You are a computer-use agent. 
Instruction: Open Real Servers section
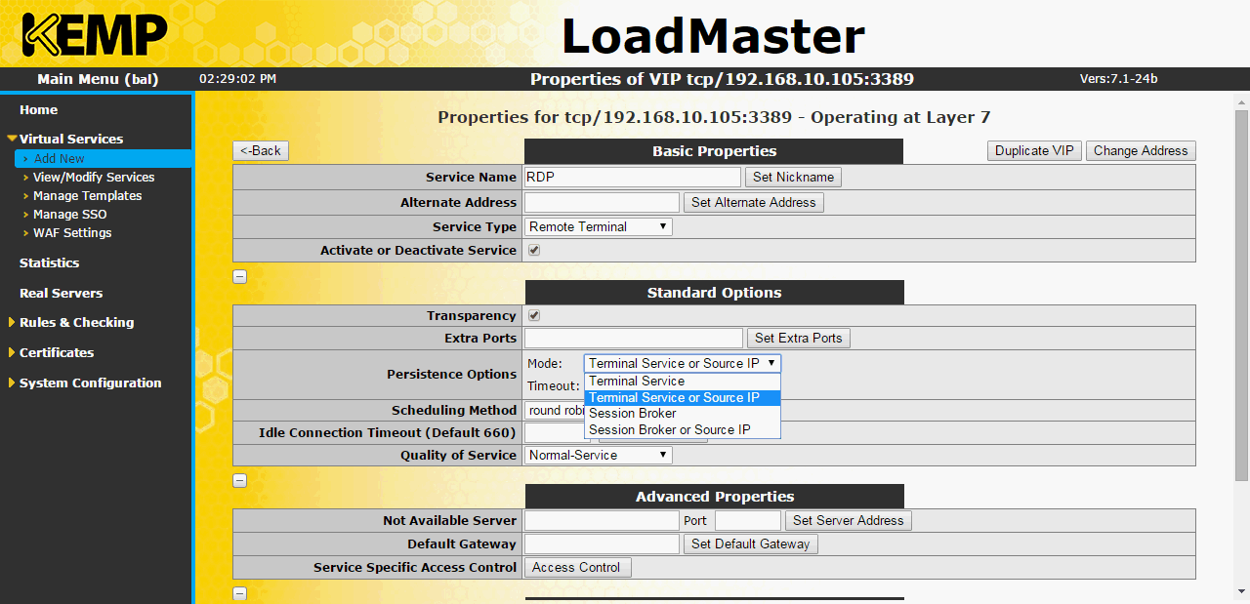point(61,294)
